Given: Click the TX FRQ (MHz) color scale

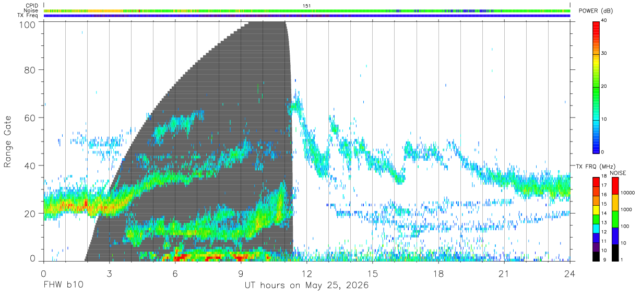Looking at the screenshot, I should [596, 218].
